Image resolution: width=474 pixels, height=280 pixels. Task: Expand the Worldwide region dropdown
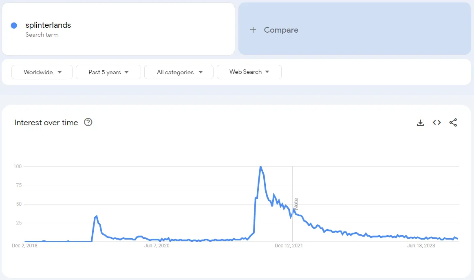pos(42,72)
